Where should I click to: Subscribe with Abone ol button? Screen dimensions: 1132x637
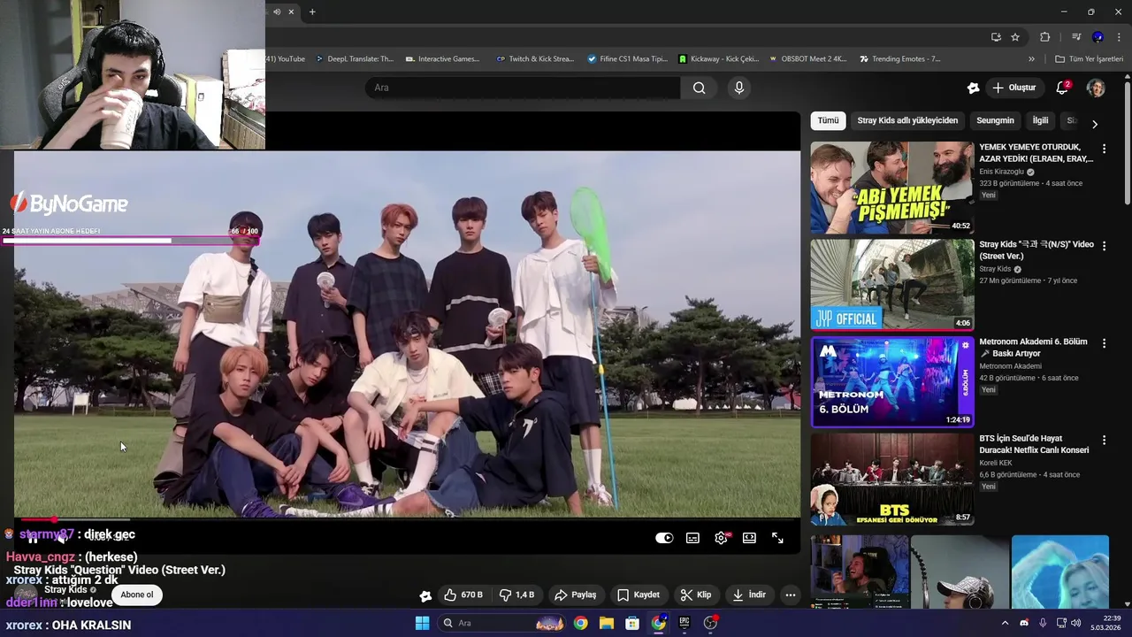click(137, 595)
